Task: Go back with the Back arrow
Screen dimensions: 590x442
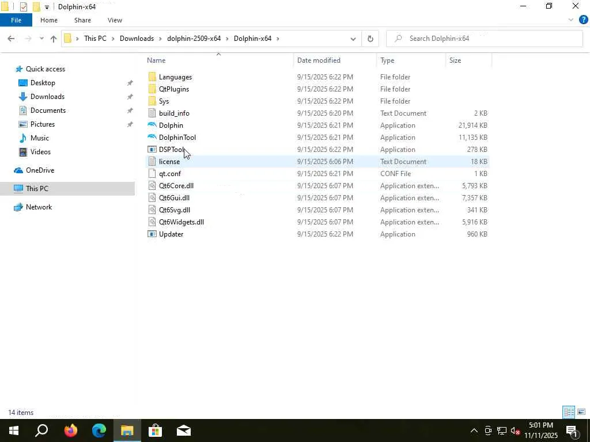Action: 11,39
